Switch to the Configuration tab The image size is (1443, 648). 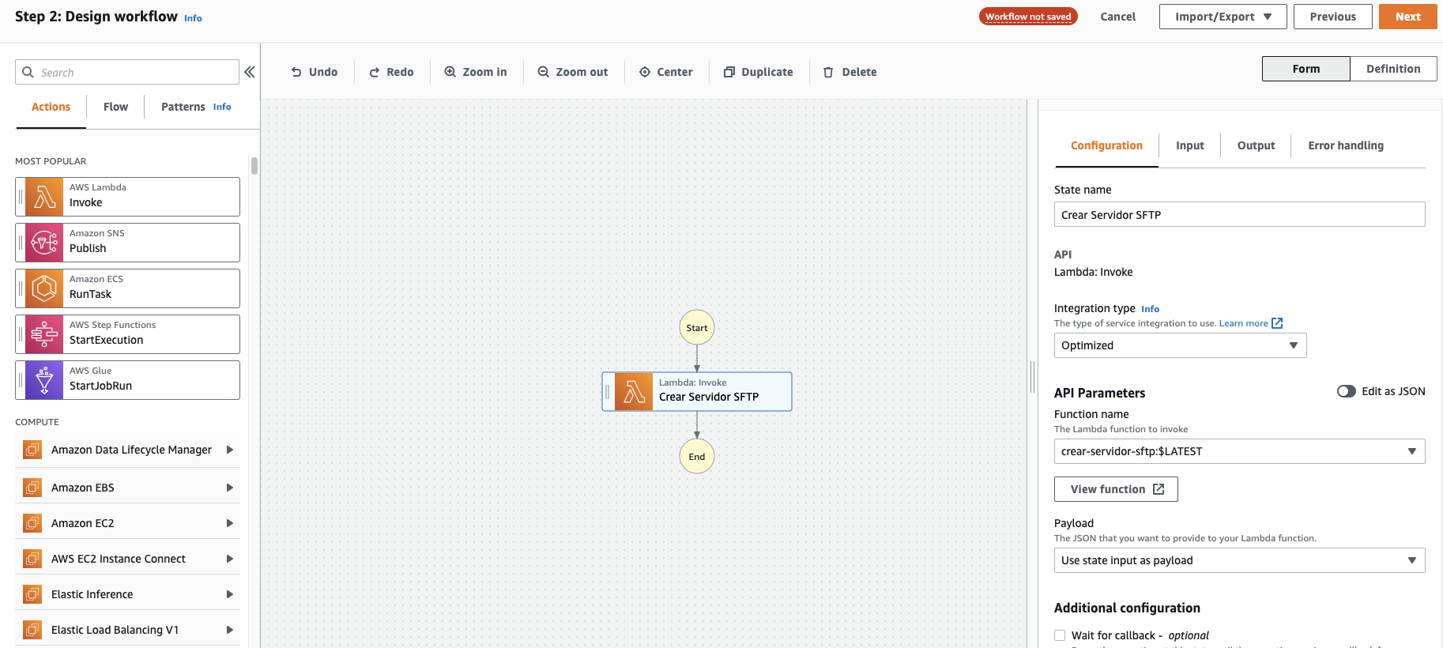tap(1106, 145)
